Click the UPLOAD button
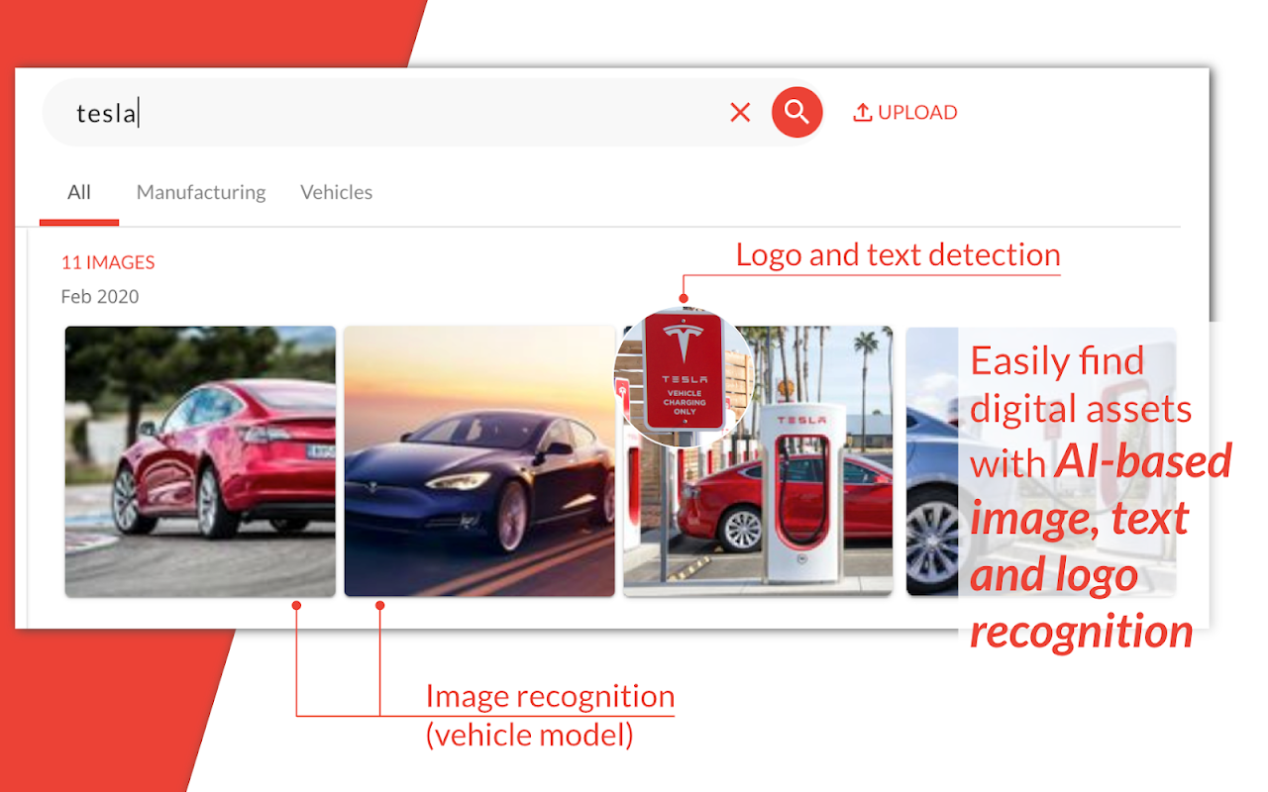Viewport: 1268px width, 792px height. point(905,113)
